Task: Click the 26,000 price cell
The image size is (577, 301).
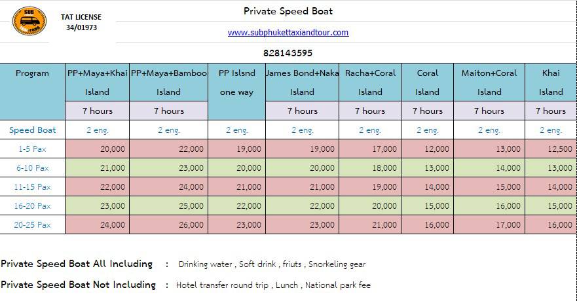Action: (168, 224)
